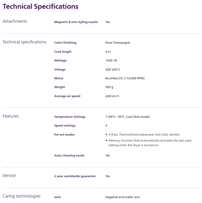Click the Attachments section heading

pyautogui.click(x=15, y=21)
